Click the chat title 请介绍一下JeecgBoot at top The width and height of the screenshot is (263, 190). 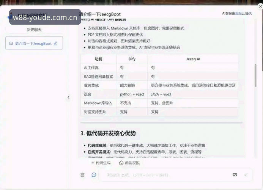click(x=100, y=14)
